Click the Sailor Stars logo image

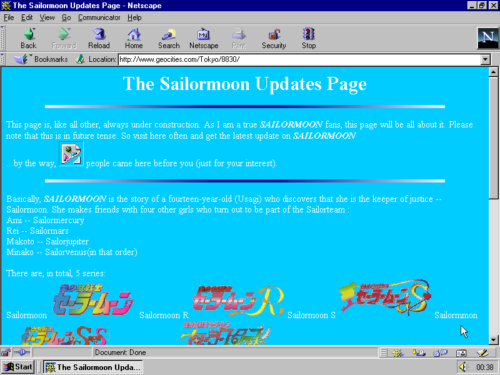pos(226,333)
